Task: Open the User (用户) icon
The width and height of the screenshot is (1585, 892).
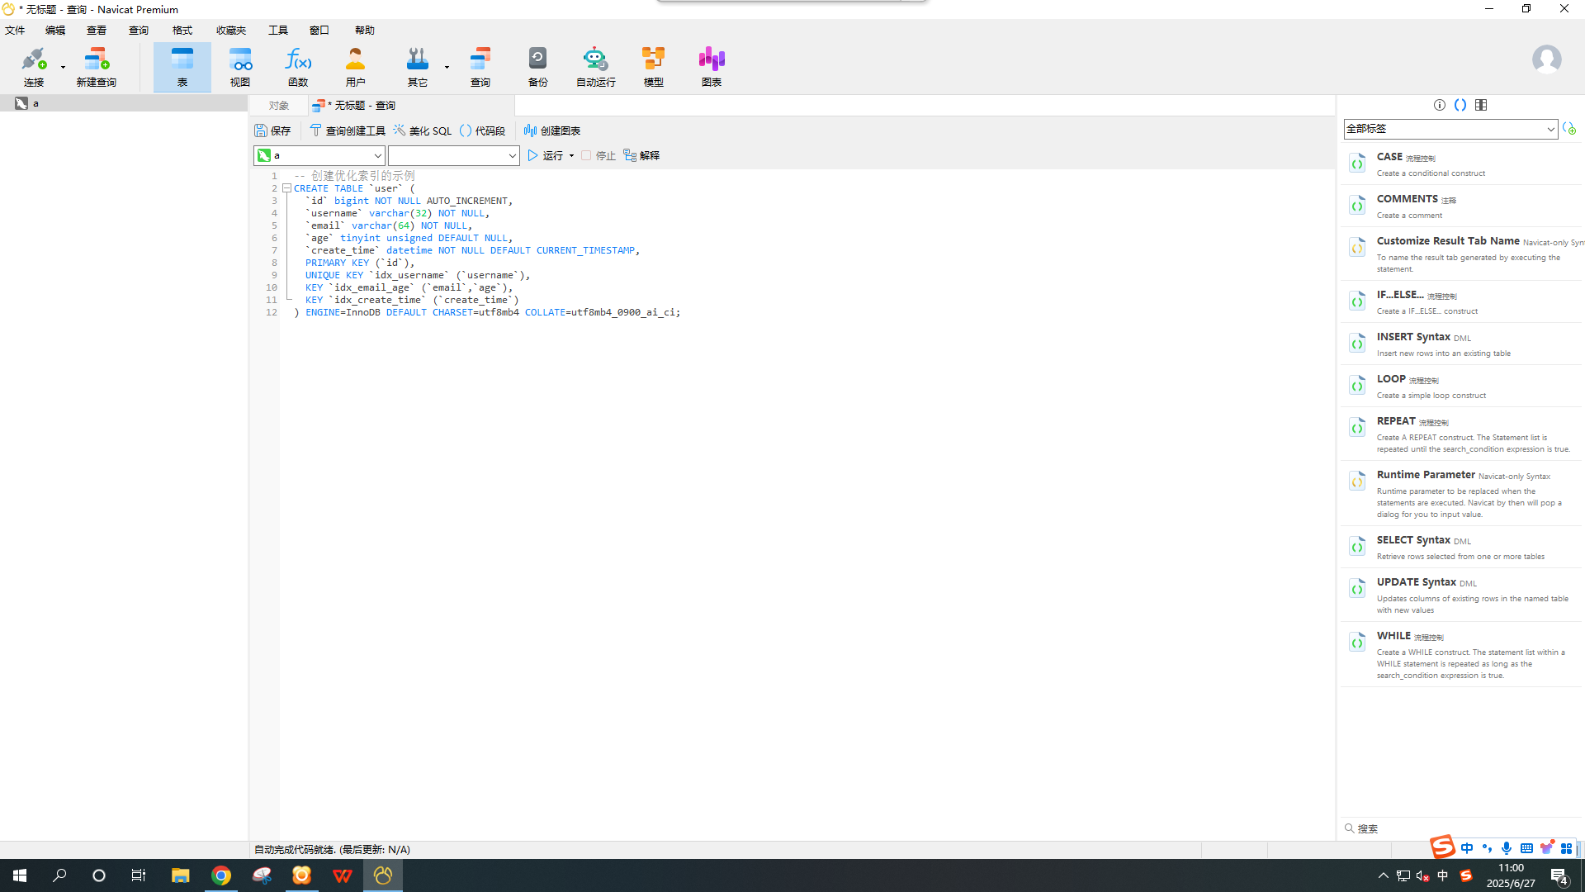Action: coord(356,67)
